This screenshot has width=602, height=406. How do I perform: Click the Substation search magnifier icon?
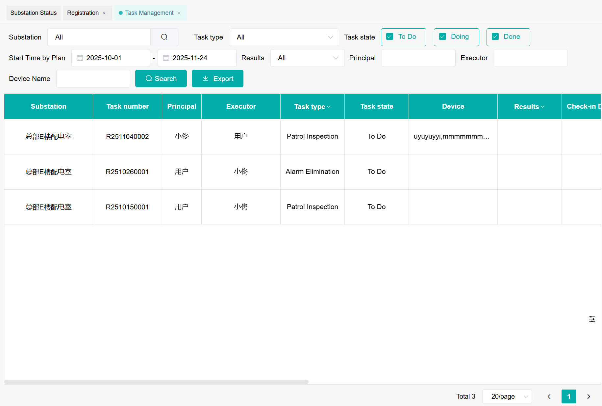coord(164,37)
